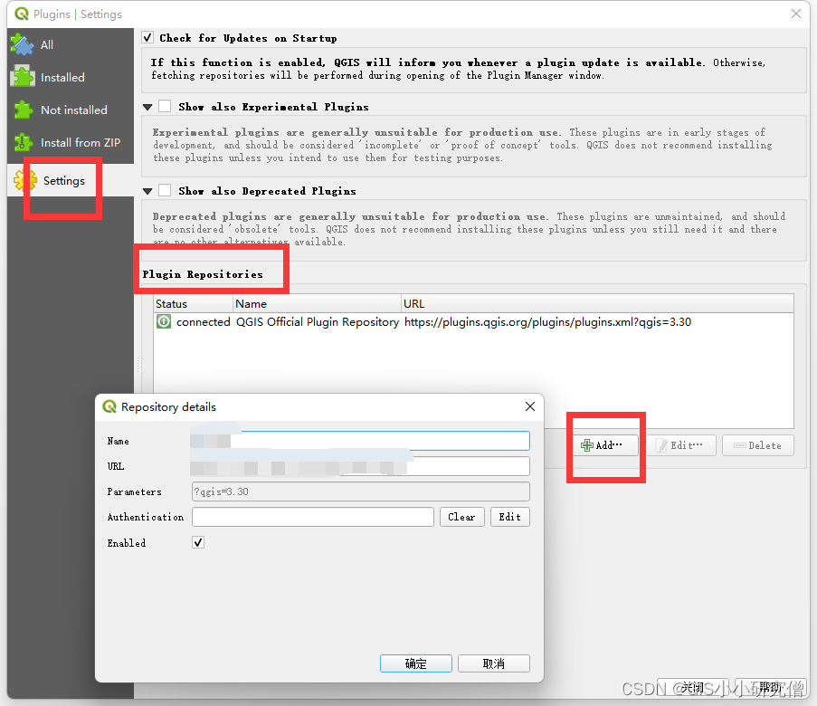Viewport: 817px width, 706px height.
Task: Click the QGIS logo in Repository details title
Action: click(109, 406)
